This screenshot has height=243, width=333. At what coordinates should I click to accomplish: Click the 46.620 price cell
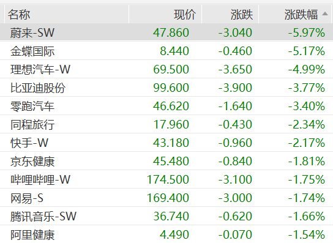point(171,106)
